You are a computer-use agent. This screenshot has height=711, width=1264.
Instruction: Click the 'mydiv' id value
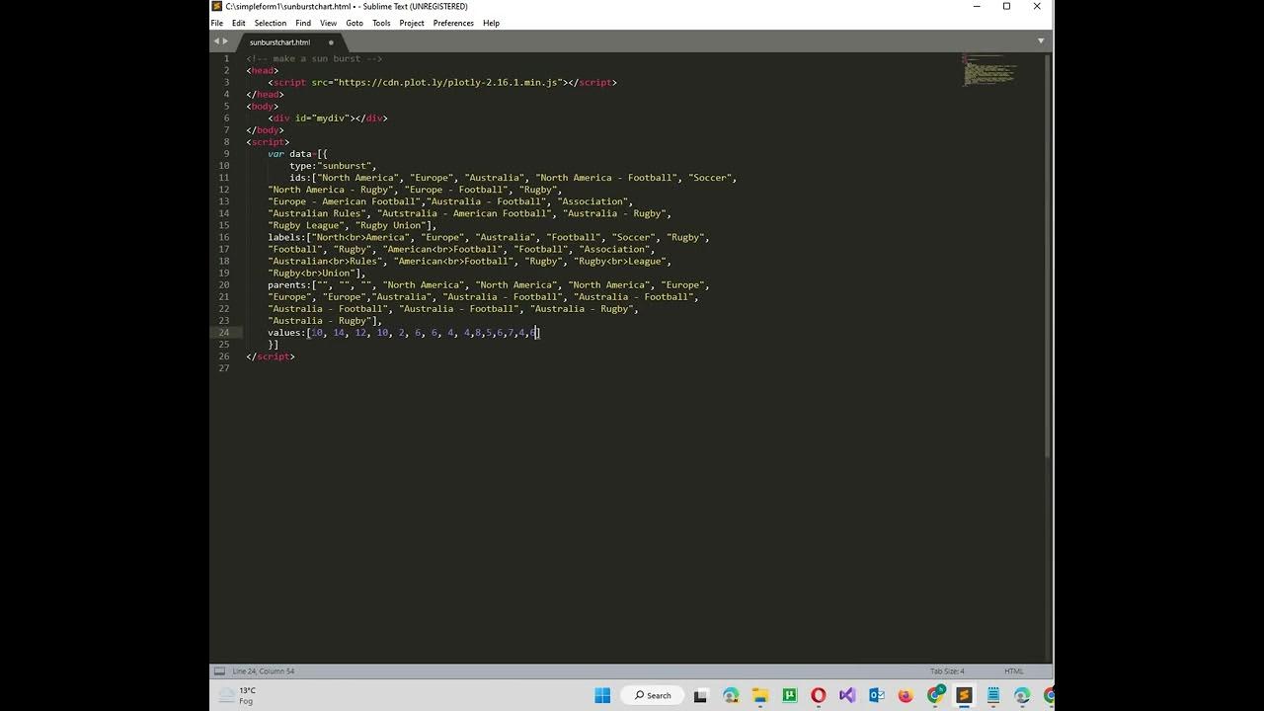(333, 118)
